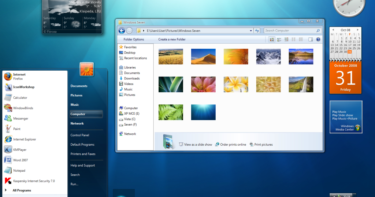Open Folder Options in Explorer toolbar

click(134, 40)
